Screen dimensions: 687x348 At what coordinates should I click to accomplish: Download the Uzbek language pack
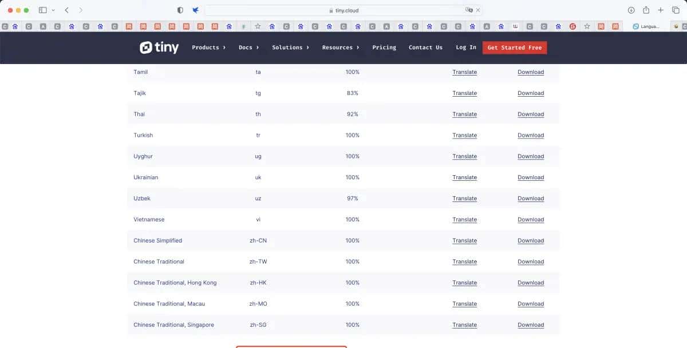531,199
